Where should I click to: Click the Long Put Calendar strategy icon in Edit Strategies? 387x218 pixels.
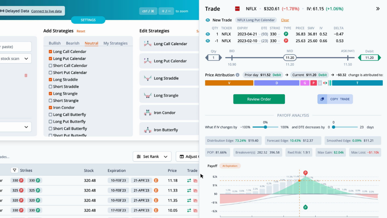click(x=148, y=61)
